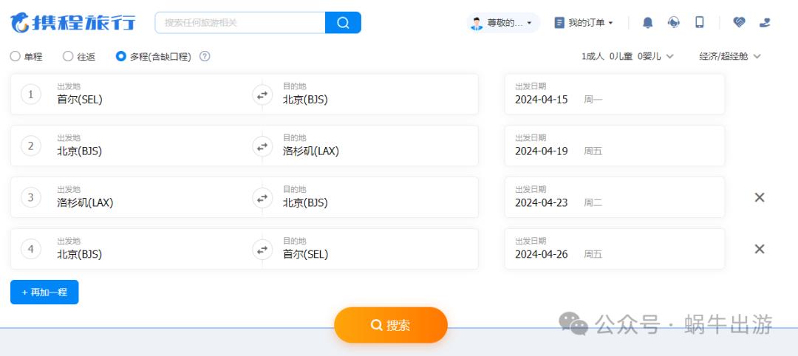Viewport: 798px width, 356px height.
Task: Swap cities on Beijing to Los Angeles leg
Action: pos(262,146)
